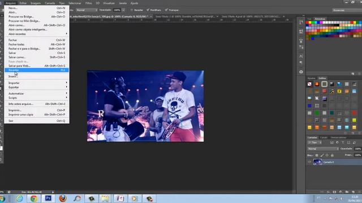Expand Automatizar submenu
Screen dimensions: 362x203
pyautogui.click(x=37, y=94)
